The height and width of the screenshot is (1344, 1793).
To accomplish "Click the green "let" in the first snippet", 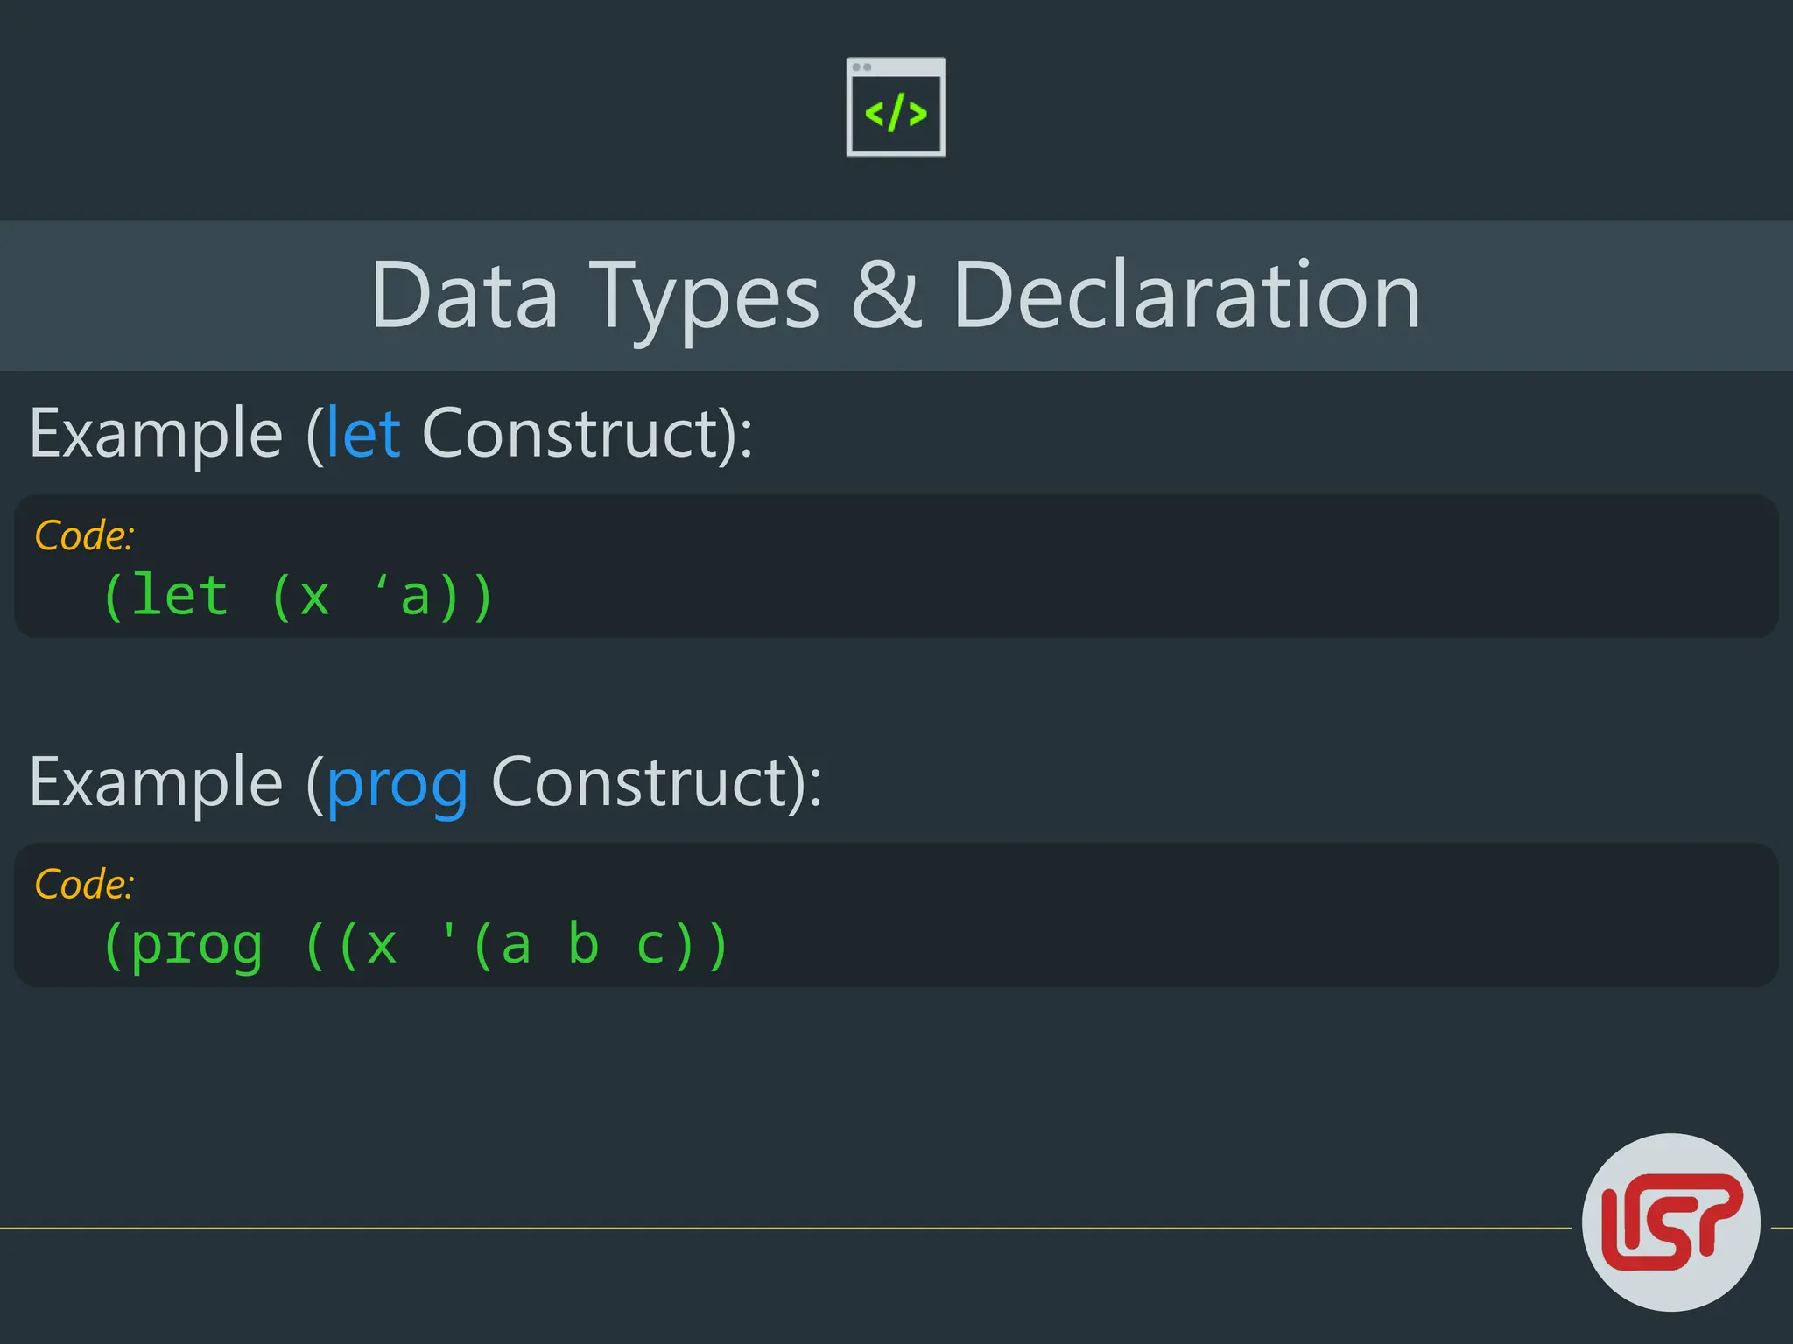I will click(x=180, y=597).
